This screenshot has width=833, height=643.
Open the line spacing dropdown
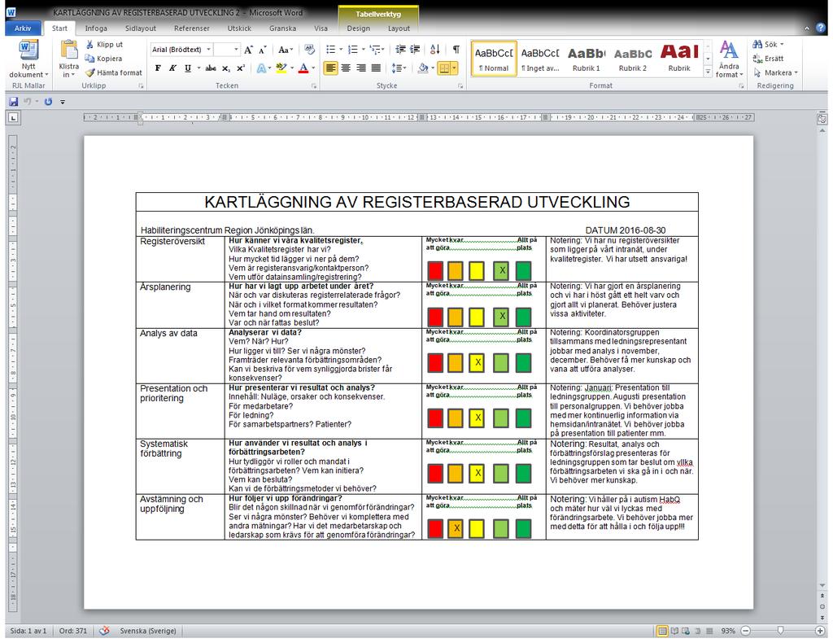click(399, 68)
